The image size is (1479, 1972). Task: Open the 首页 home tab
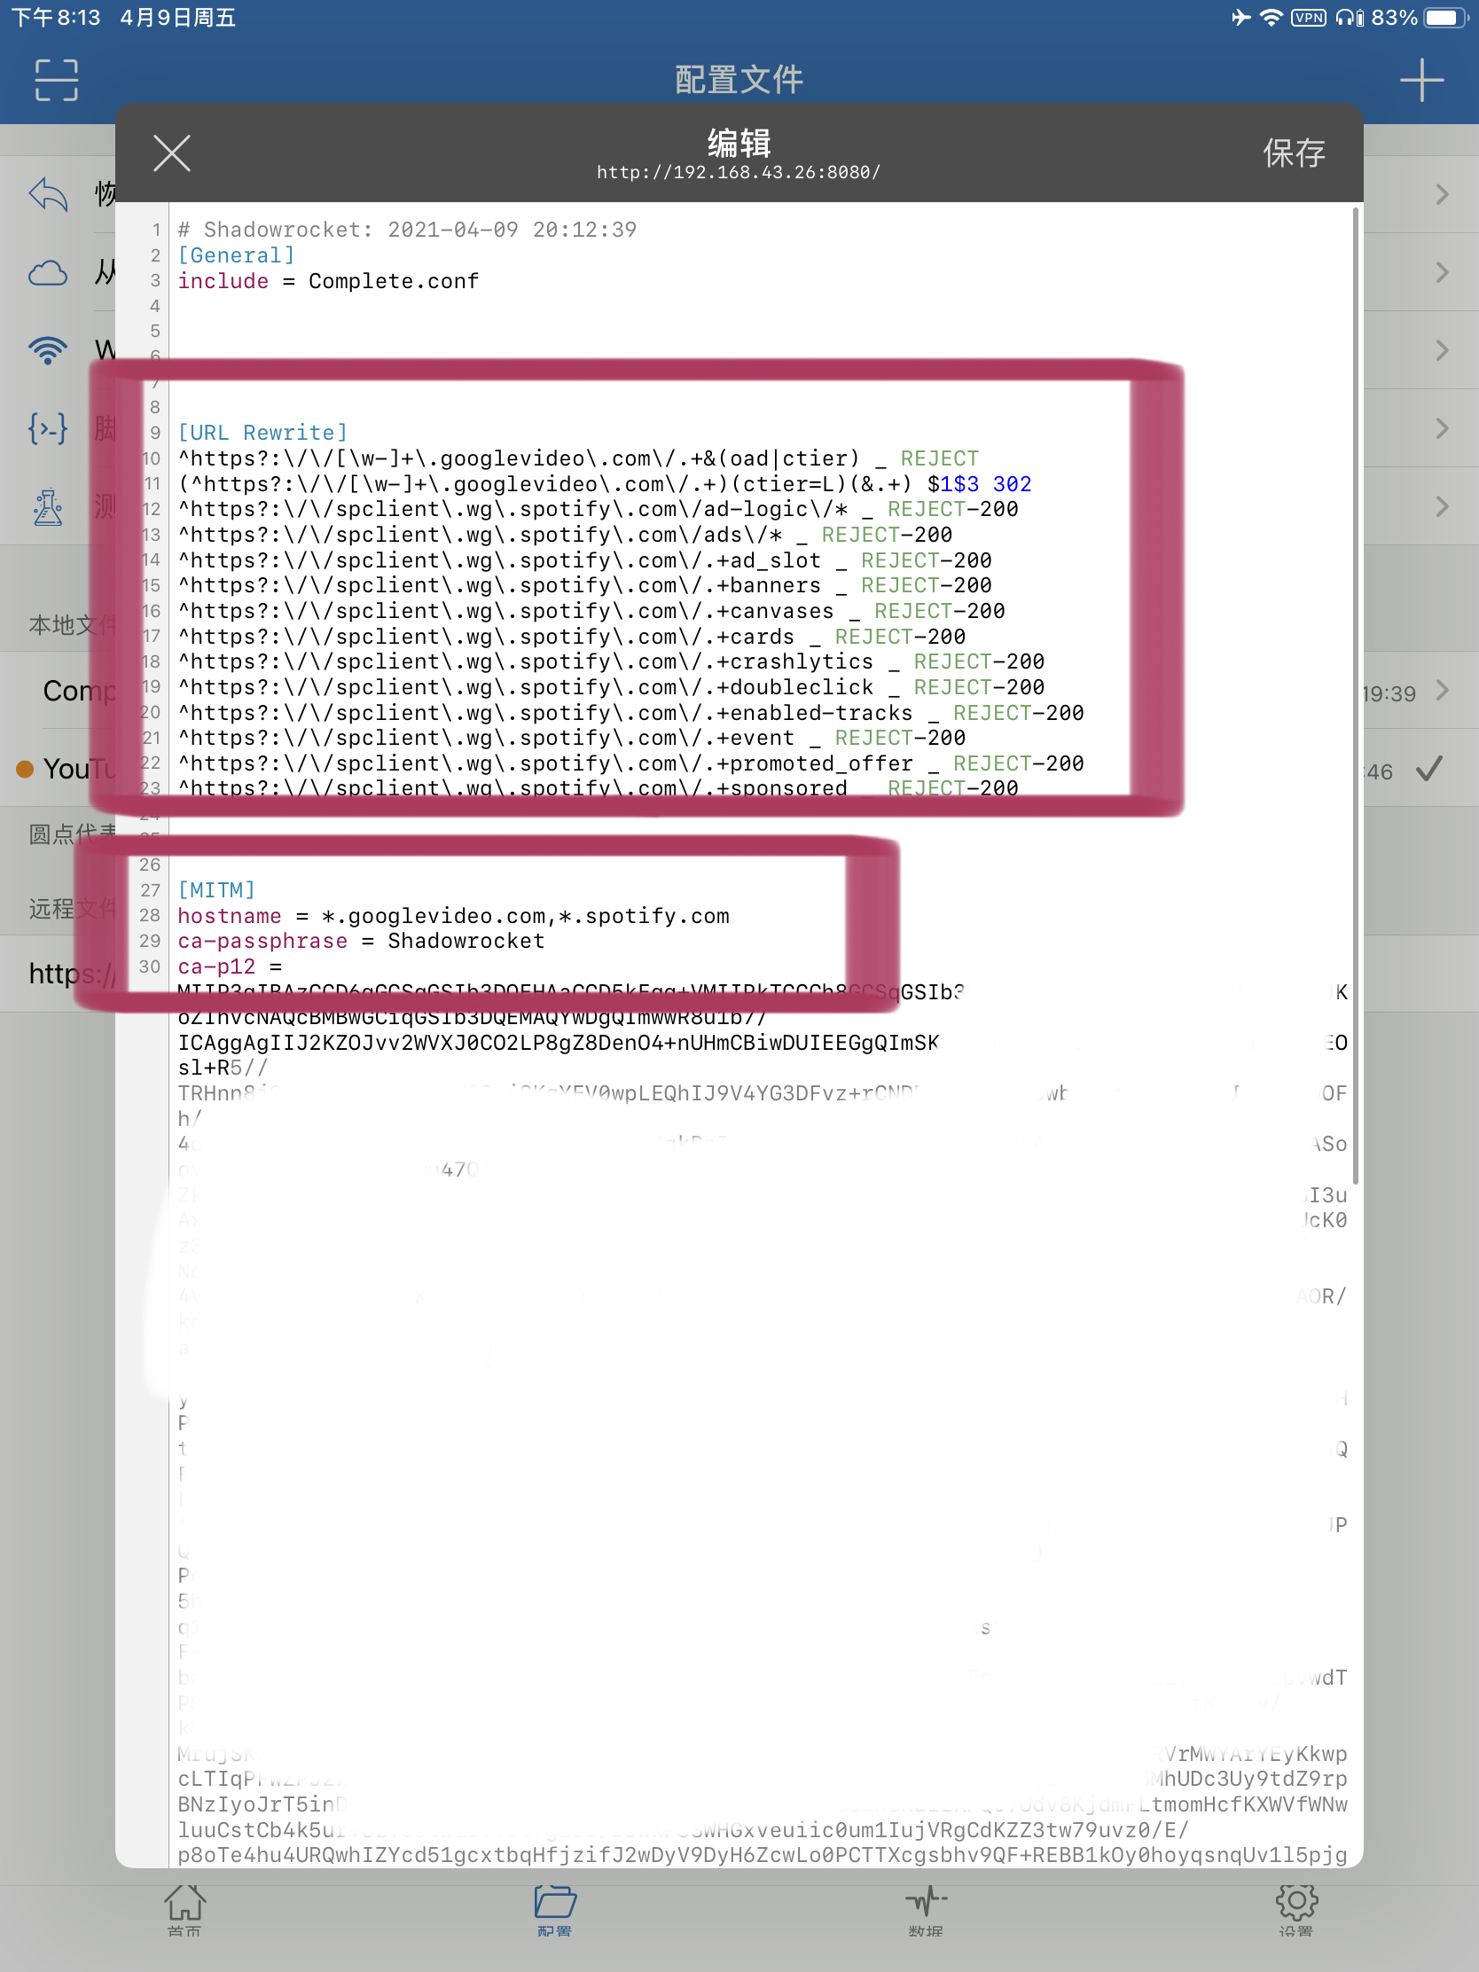[x=184, y=1912]
